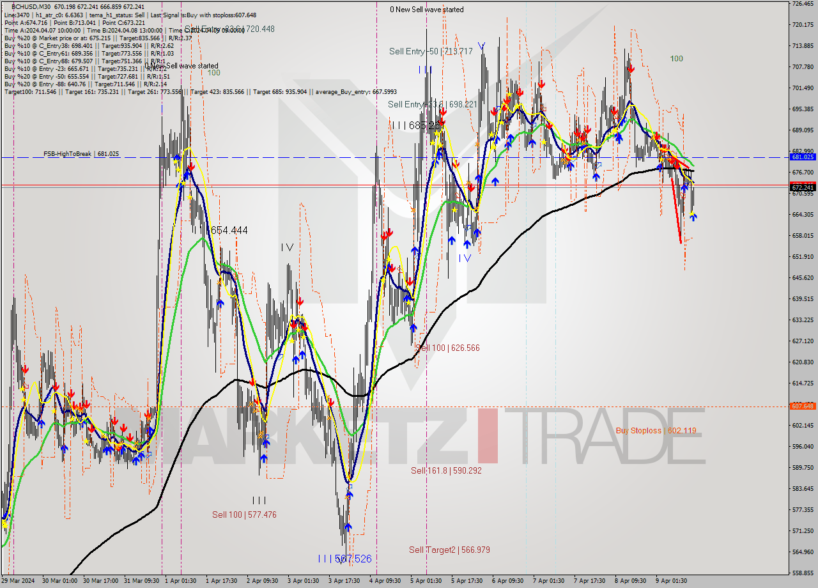Click the '2 Apr 09:30' date label
Viewport: 818px width, 588px height.
point(262,581)
